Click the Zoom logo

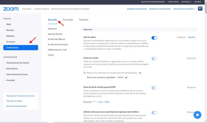(x=11, y=9)
